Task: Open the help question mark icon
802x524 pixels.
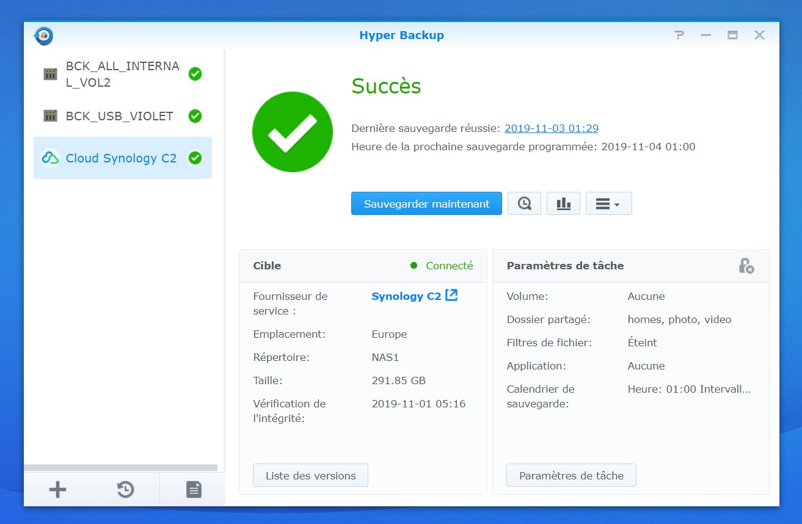Action: pos(679,35)
